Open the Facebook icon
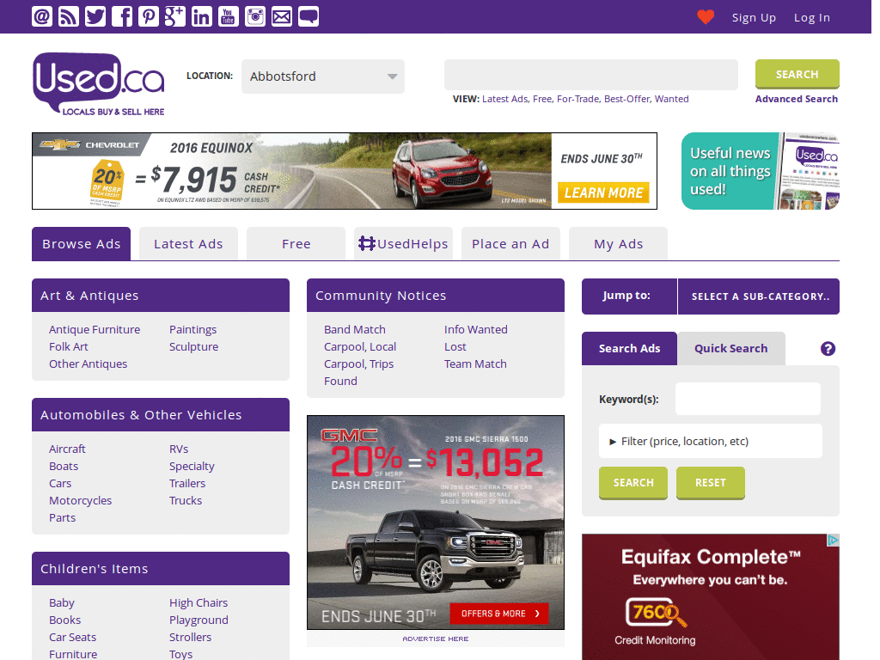The width and height of the screenshot is (880, 660). pyautogui.click(x=122, y=16)
